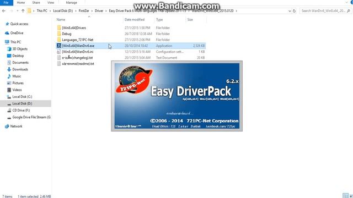Click Languages_721PC-Net folder icon
Screen dimensions: 353x198
[59, 40]
